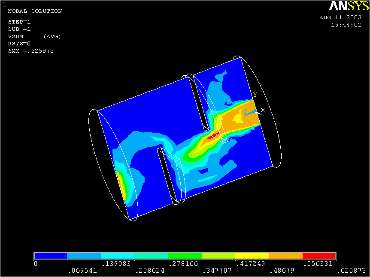The image size is (370, 277).
Task: Click the SUB =1 label
Action: (x=19, y=29)
